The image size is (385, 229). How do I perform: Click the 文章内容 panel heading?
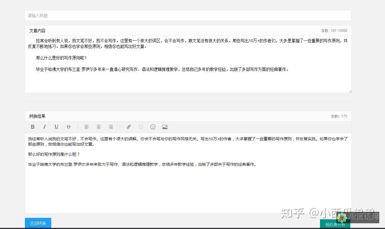[x=37, y=31]
